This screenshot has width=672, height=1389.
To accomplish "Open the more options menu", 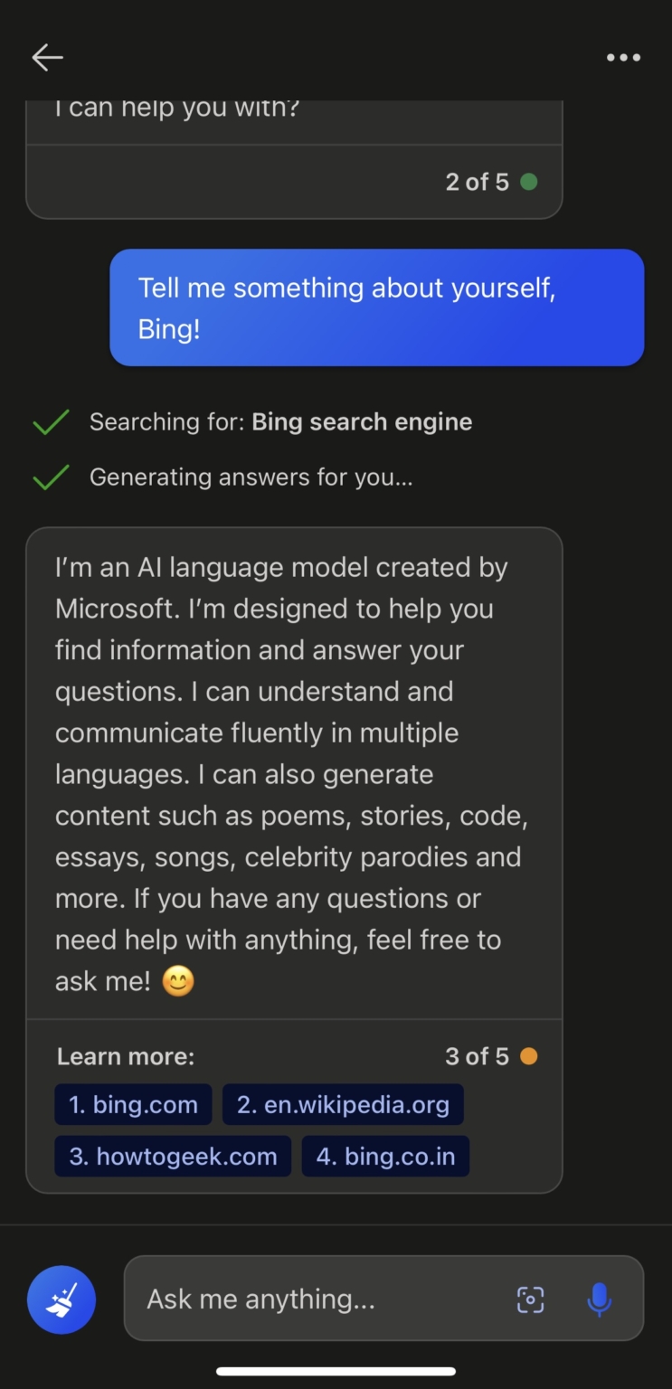I will pos(623,57).
